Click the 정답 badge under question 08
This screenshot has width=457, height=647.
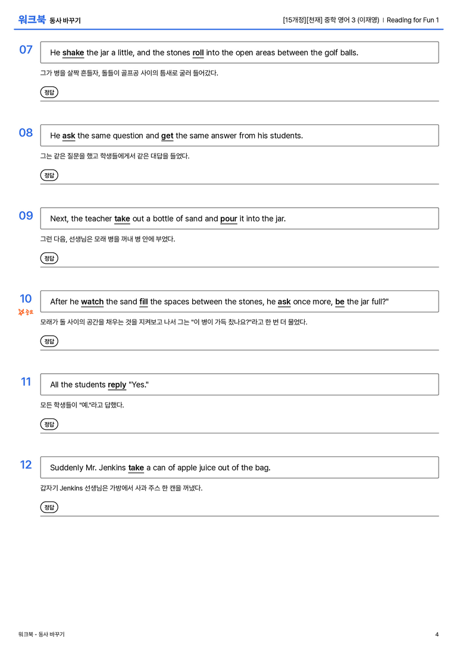coord(49,175)
